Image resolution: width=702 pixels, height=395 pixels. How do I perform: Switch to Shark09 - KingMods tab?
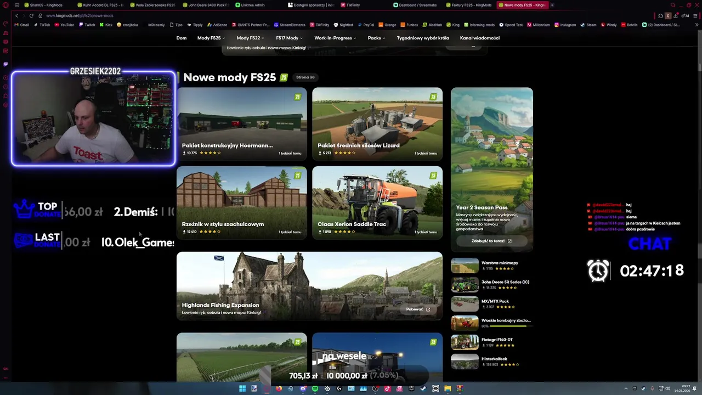point(44,5)
